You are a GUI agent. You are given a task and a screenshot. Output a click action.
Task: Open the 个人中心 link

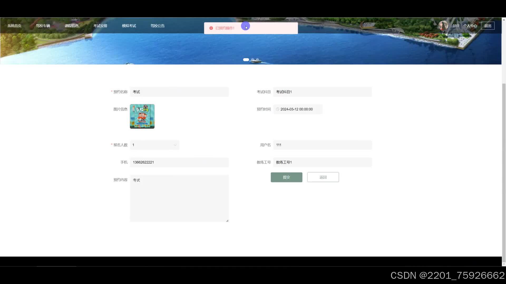click(x=470, y=26)
